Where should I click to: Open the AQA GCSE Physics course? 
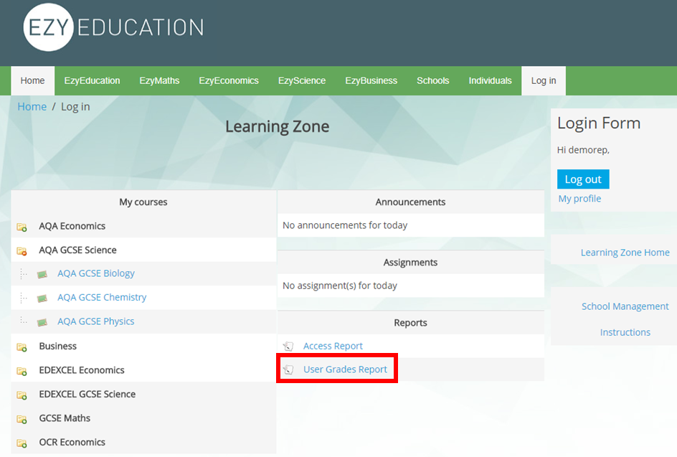pos(96,321)
